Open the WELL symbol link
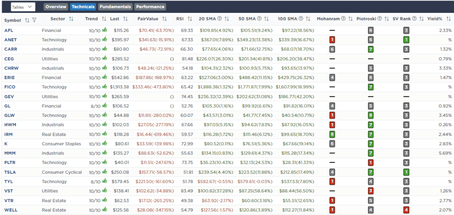The image size is (454, 215). [x=10, y=210]
